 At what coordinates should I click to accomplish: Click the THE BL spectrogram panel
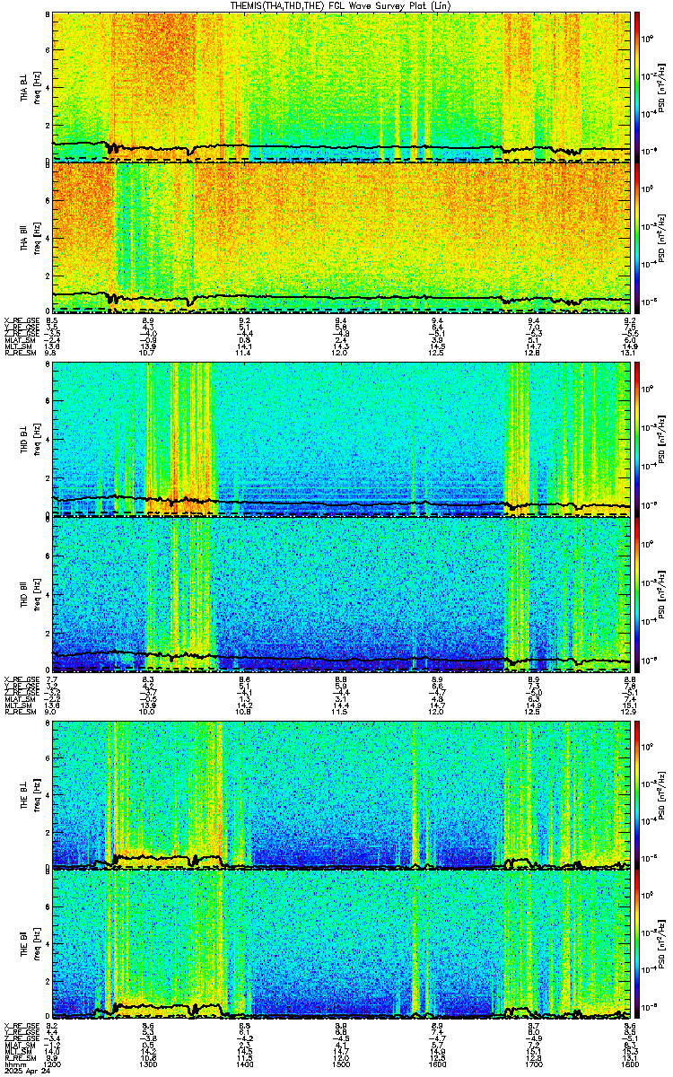click(x=342, y=793)
